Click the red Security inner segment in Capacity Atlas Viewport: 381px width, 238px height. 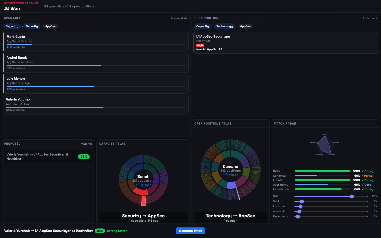[x=140, y=191]
